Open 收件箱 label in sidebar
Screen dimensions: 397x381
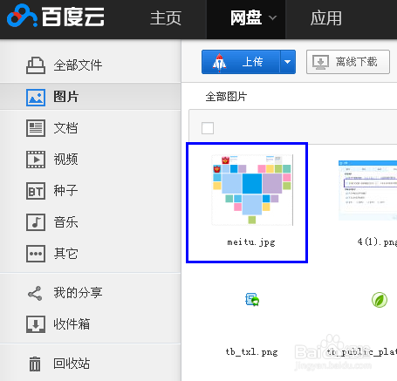[72, 324]
